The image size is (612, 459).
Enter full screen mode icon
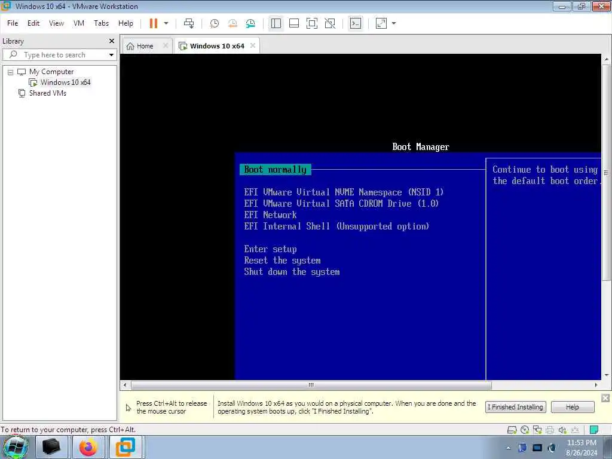pyautogui.click(x=312, y=23)
